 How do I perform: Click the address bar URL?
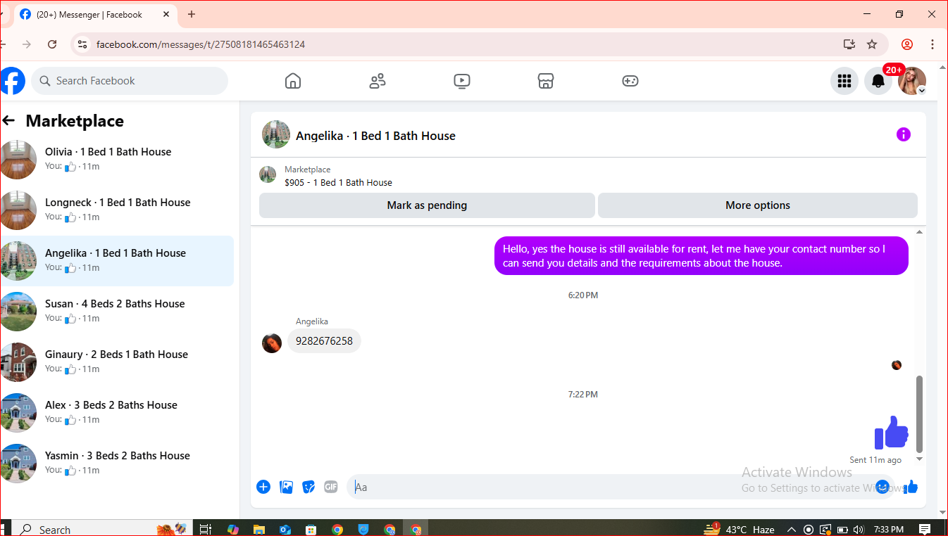click(201, 44)
